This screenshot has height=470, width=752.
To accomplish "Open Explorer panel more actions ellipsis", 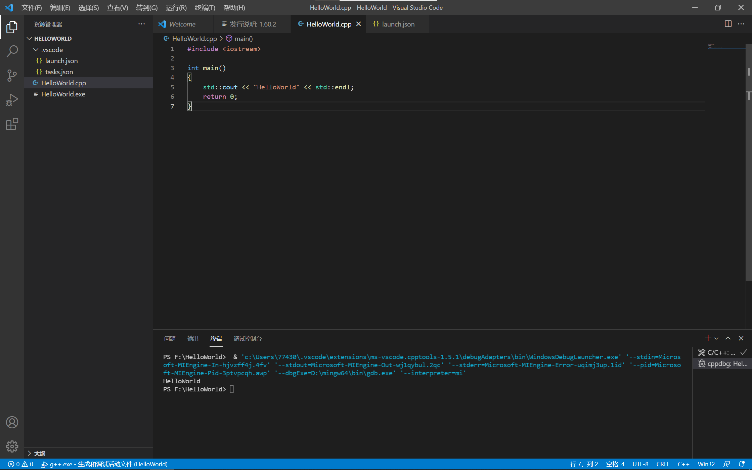I will [x=142, y=24].
